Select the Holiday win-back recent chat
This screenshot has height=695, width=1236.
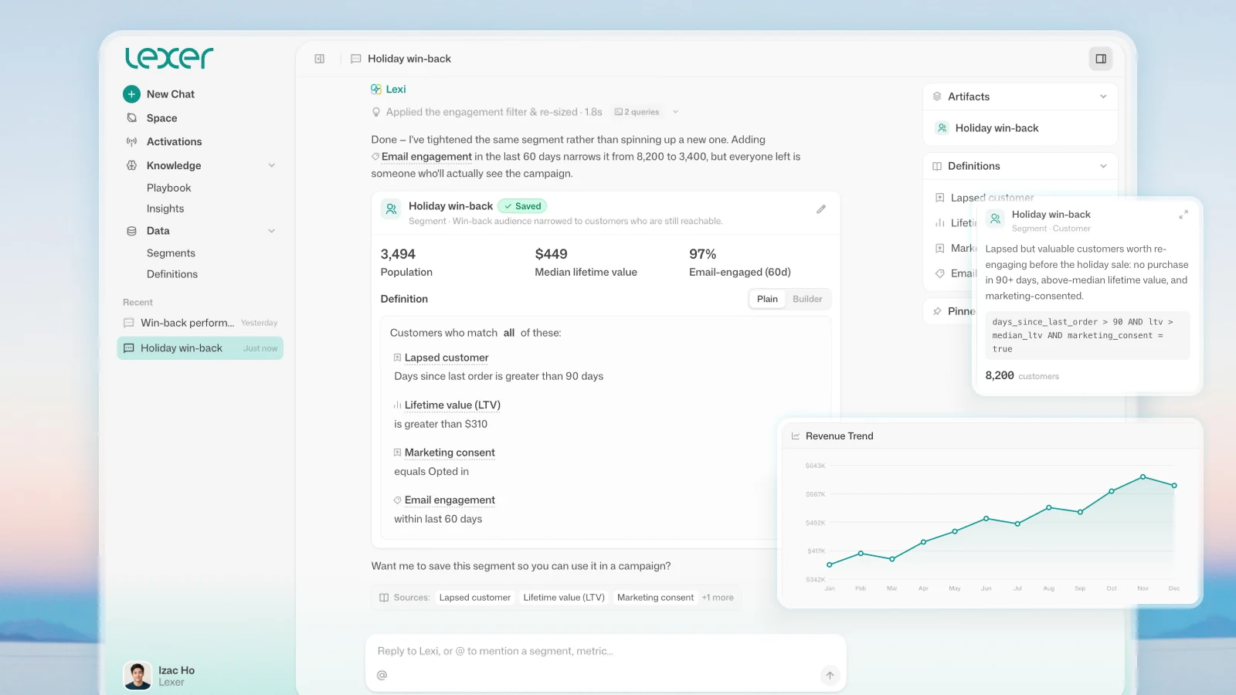point(200,348)
